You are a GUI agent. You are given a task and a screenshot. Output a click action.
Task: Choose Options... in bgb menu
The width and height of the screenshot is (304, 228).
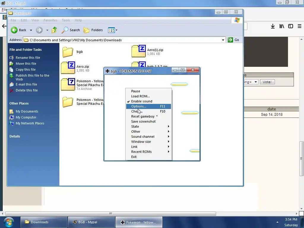[148, 107]
